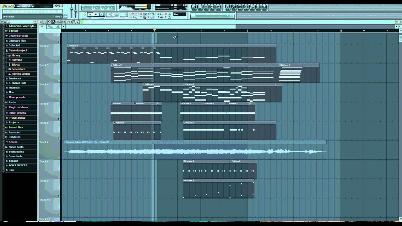The image size is (402, 226).
Task: Collapse the Current project folder
Action: [18, 50]
